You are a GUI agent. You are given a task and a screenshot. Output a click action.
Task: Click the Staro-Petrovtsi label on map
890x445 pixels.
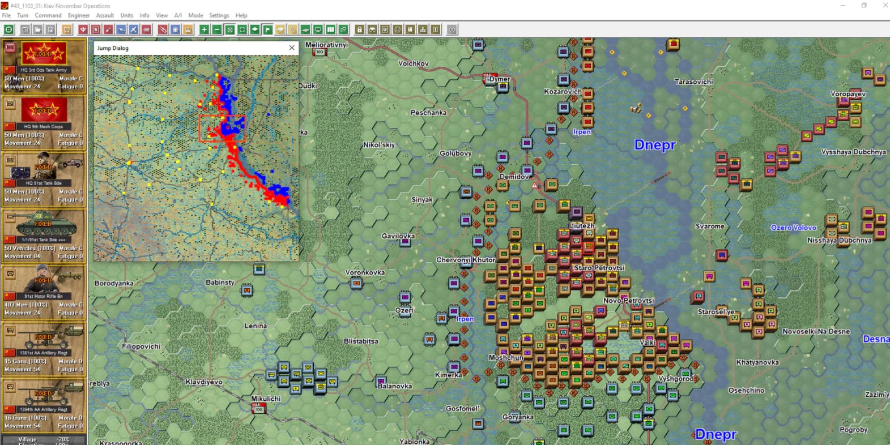599,267
